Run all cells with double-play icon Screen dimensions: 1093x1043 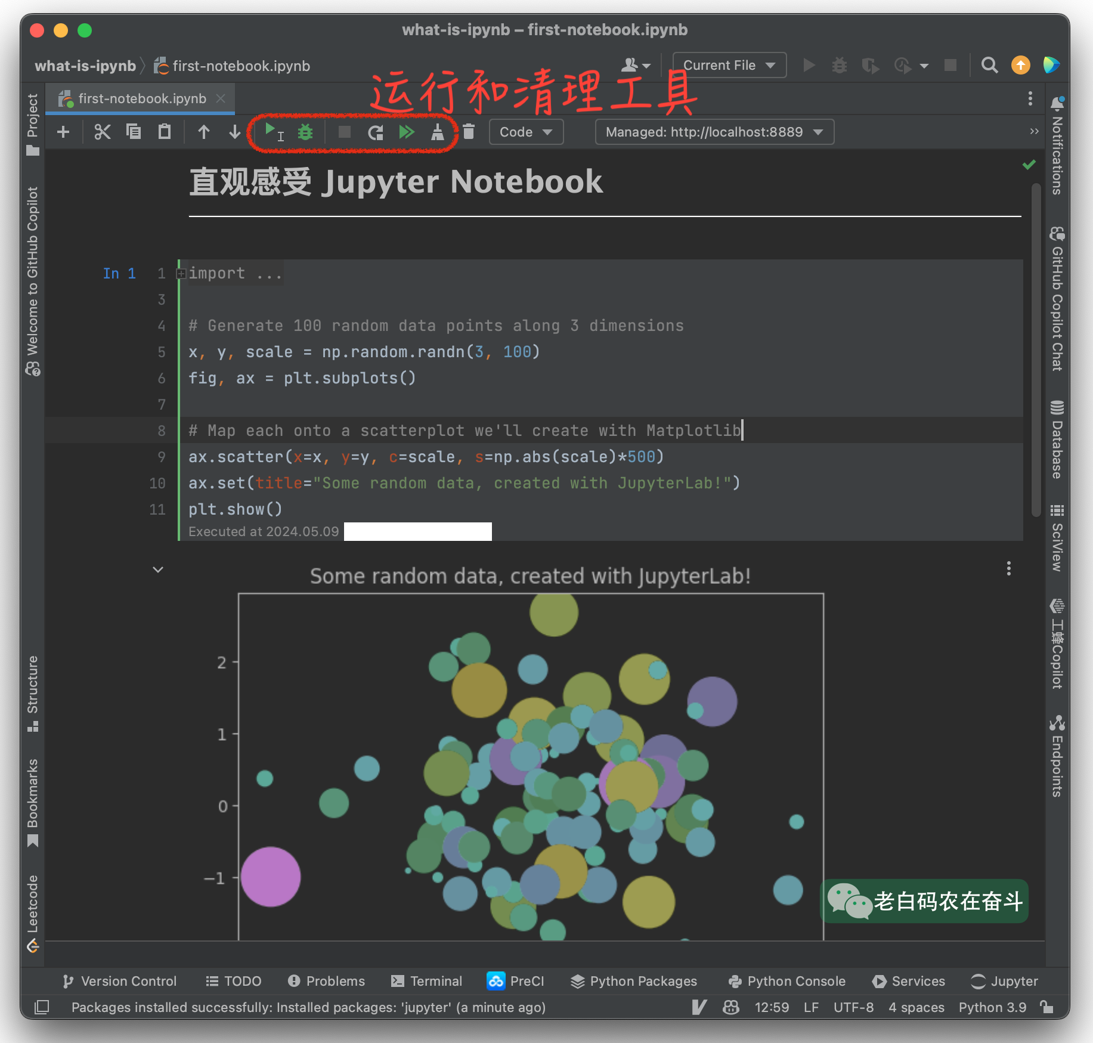click(x=407, y=132)
